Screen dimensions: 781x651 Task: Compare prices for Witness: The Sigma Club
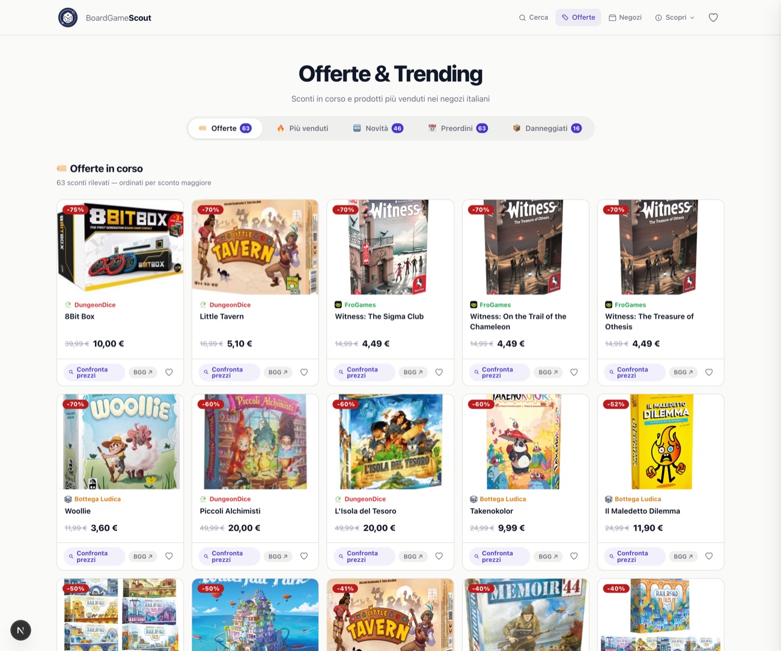[x=363, y=372]
